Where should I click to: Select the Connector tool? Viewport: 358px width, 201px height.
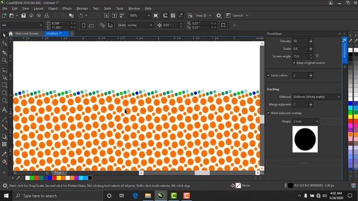[4, 127]
